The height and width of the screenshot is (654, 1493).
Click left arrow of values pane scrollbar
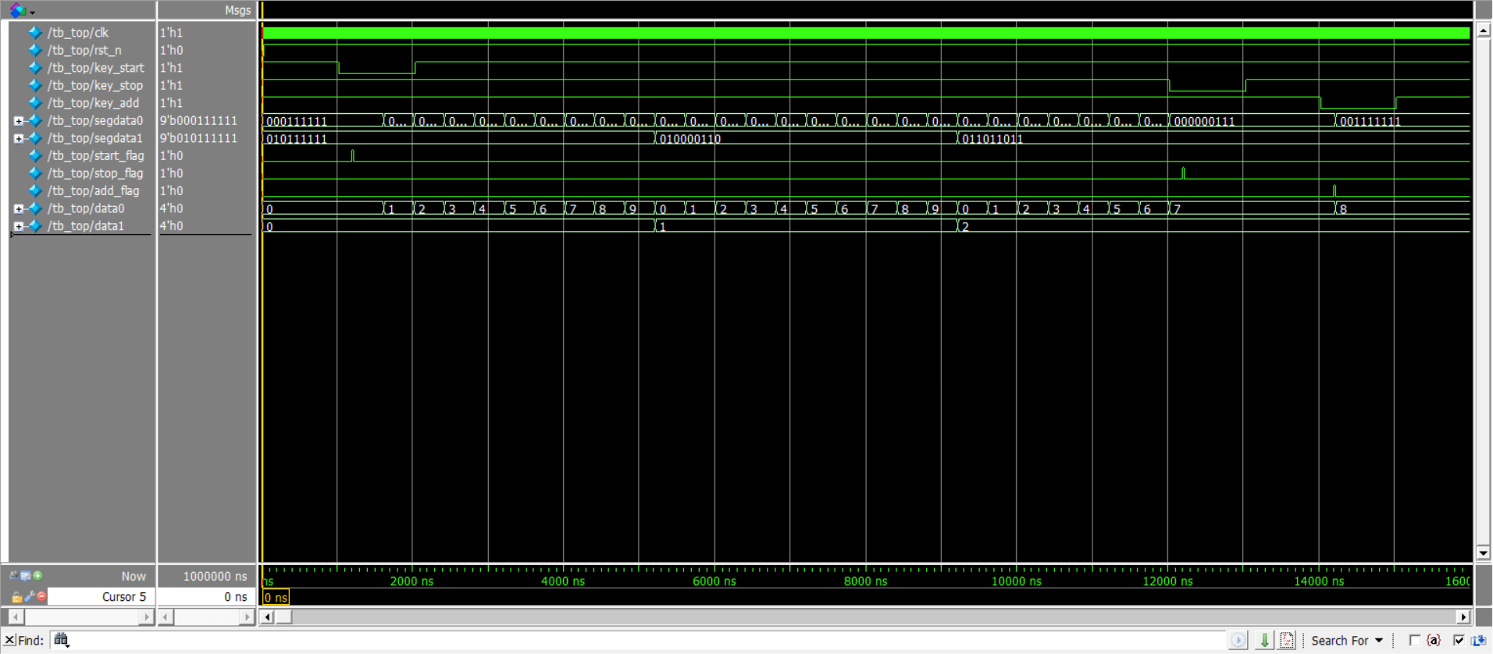coord(166,617)
